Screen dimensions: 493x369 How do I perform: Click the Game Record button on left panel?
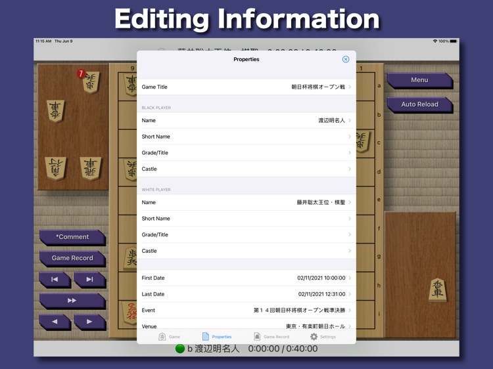point(72,258)
